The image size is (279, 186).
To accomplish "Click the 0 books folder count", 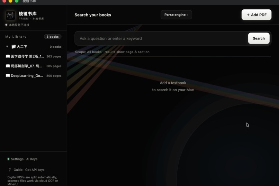I will 55,47.
